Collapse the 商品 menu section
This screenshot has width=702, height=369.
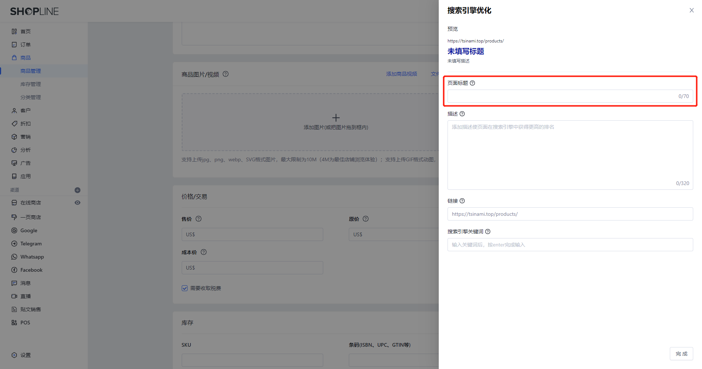[x=26, y=58]
